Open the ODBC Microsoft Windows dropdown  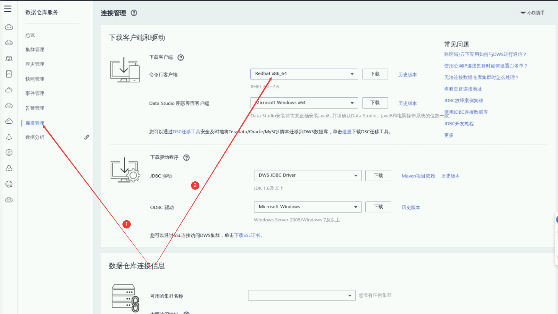(x=308, y=207)
